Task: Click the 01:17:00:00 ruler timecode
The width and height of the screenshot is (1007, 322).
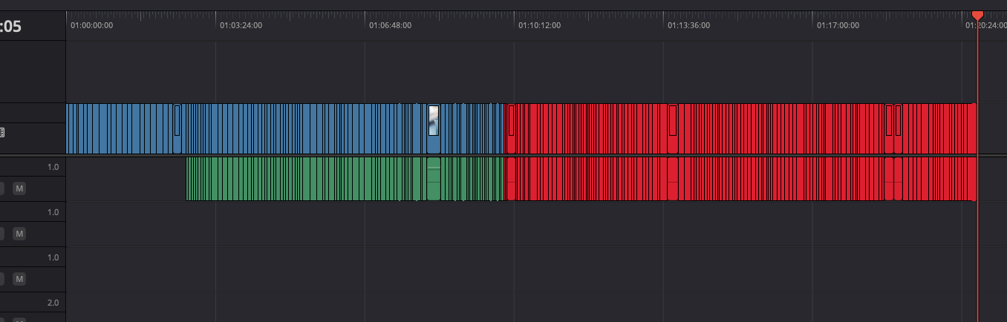Action: point(838,25)
